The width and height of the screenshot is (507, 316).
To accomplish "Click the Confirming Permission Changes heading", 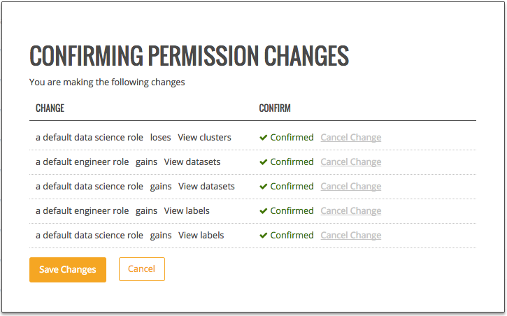I will (189, 56).
